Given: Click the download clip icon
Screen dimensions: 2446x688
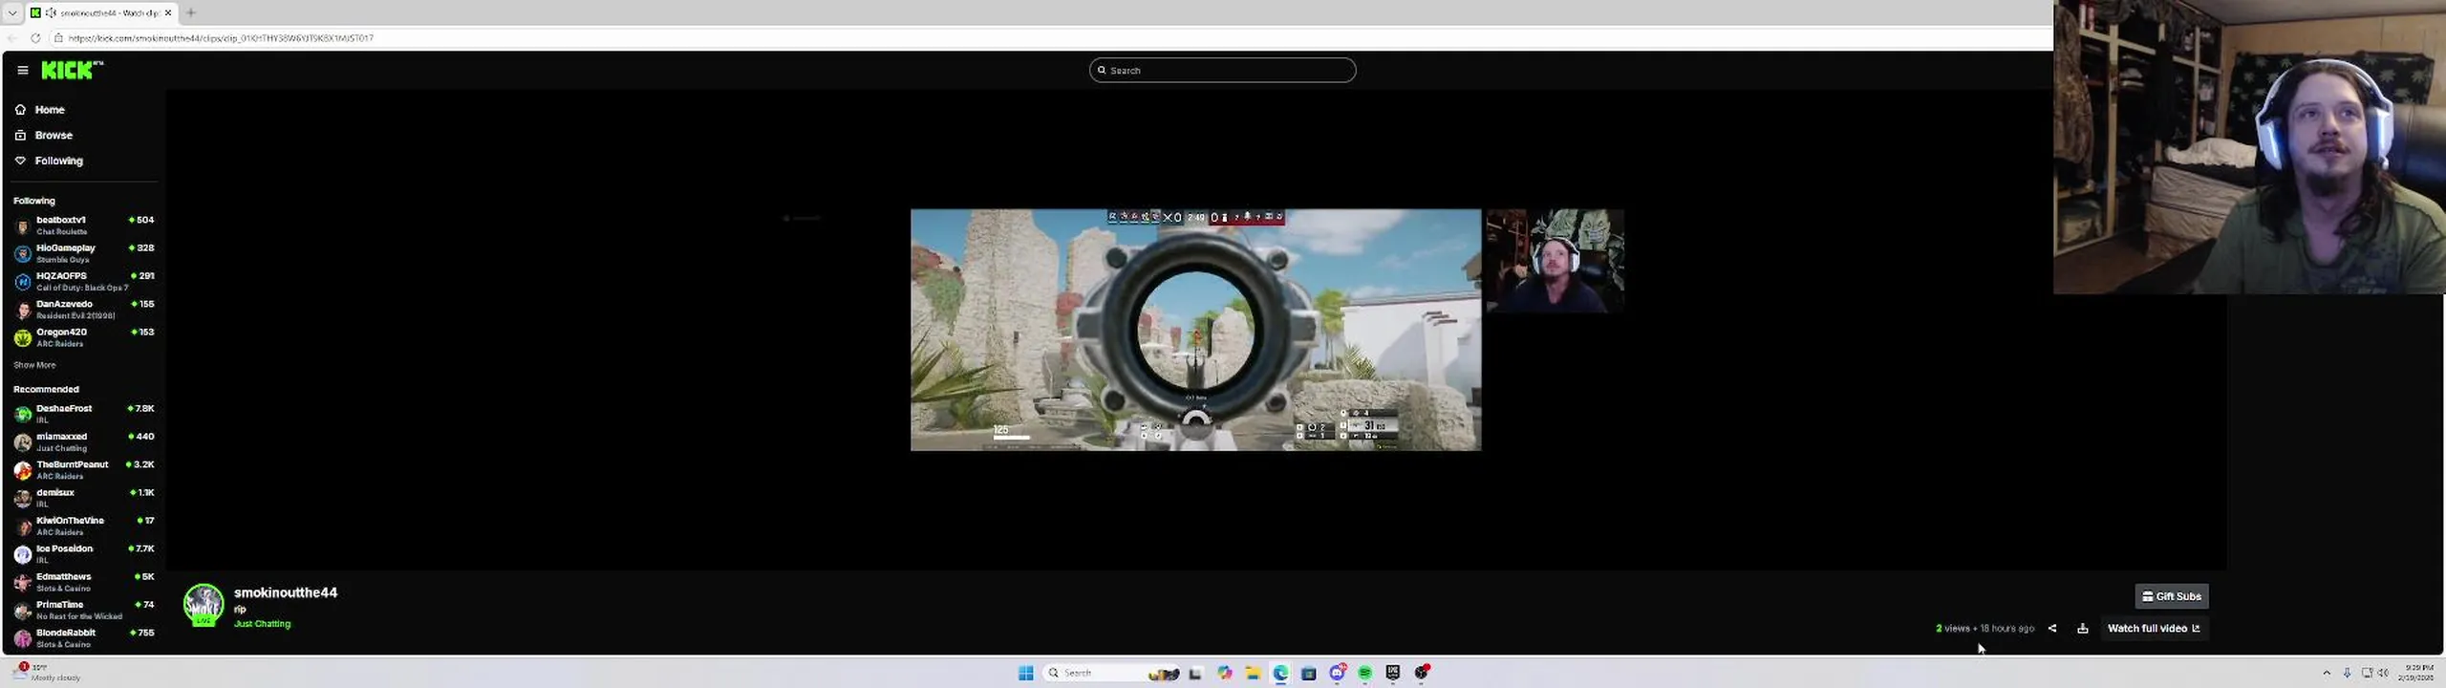Looking at the screenshot, I should pyautogui.click(x=2082, y=628).
